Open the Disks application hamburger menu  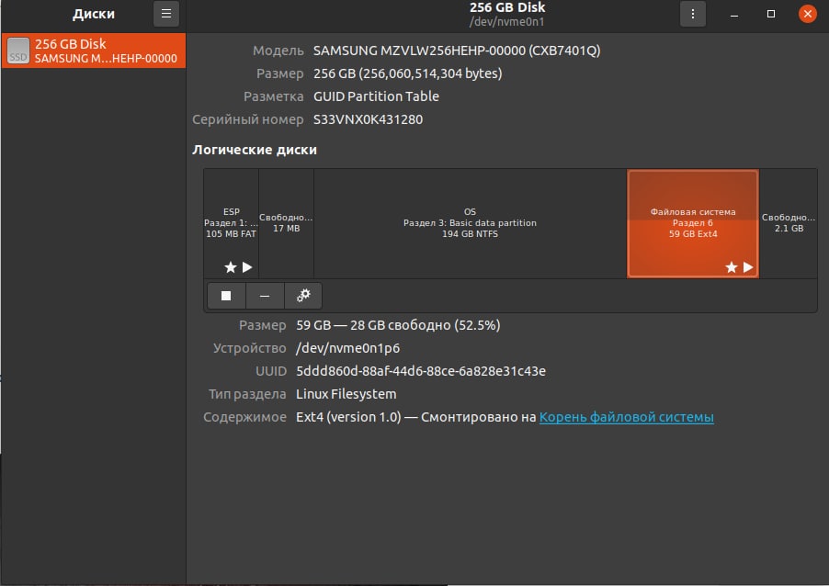coord(166,14)
